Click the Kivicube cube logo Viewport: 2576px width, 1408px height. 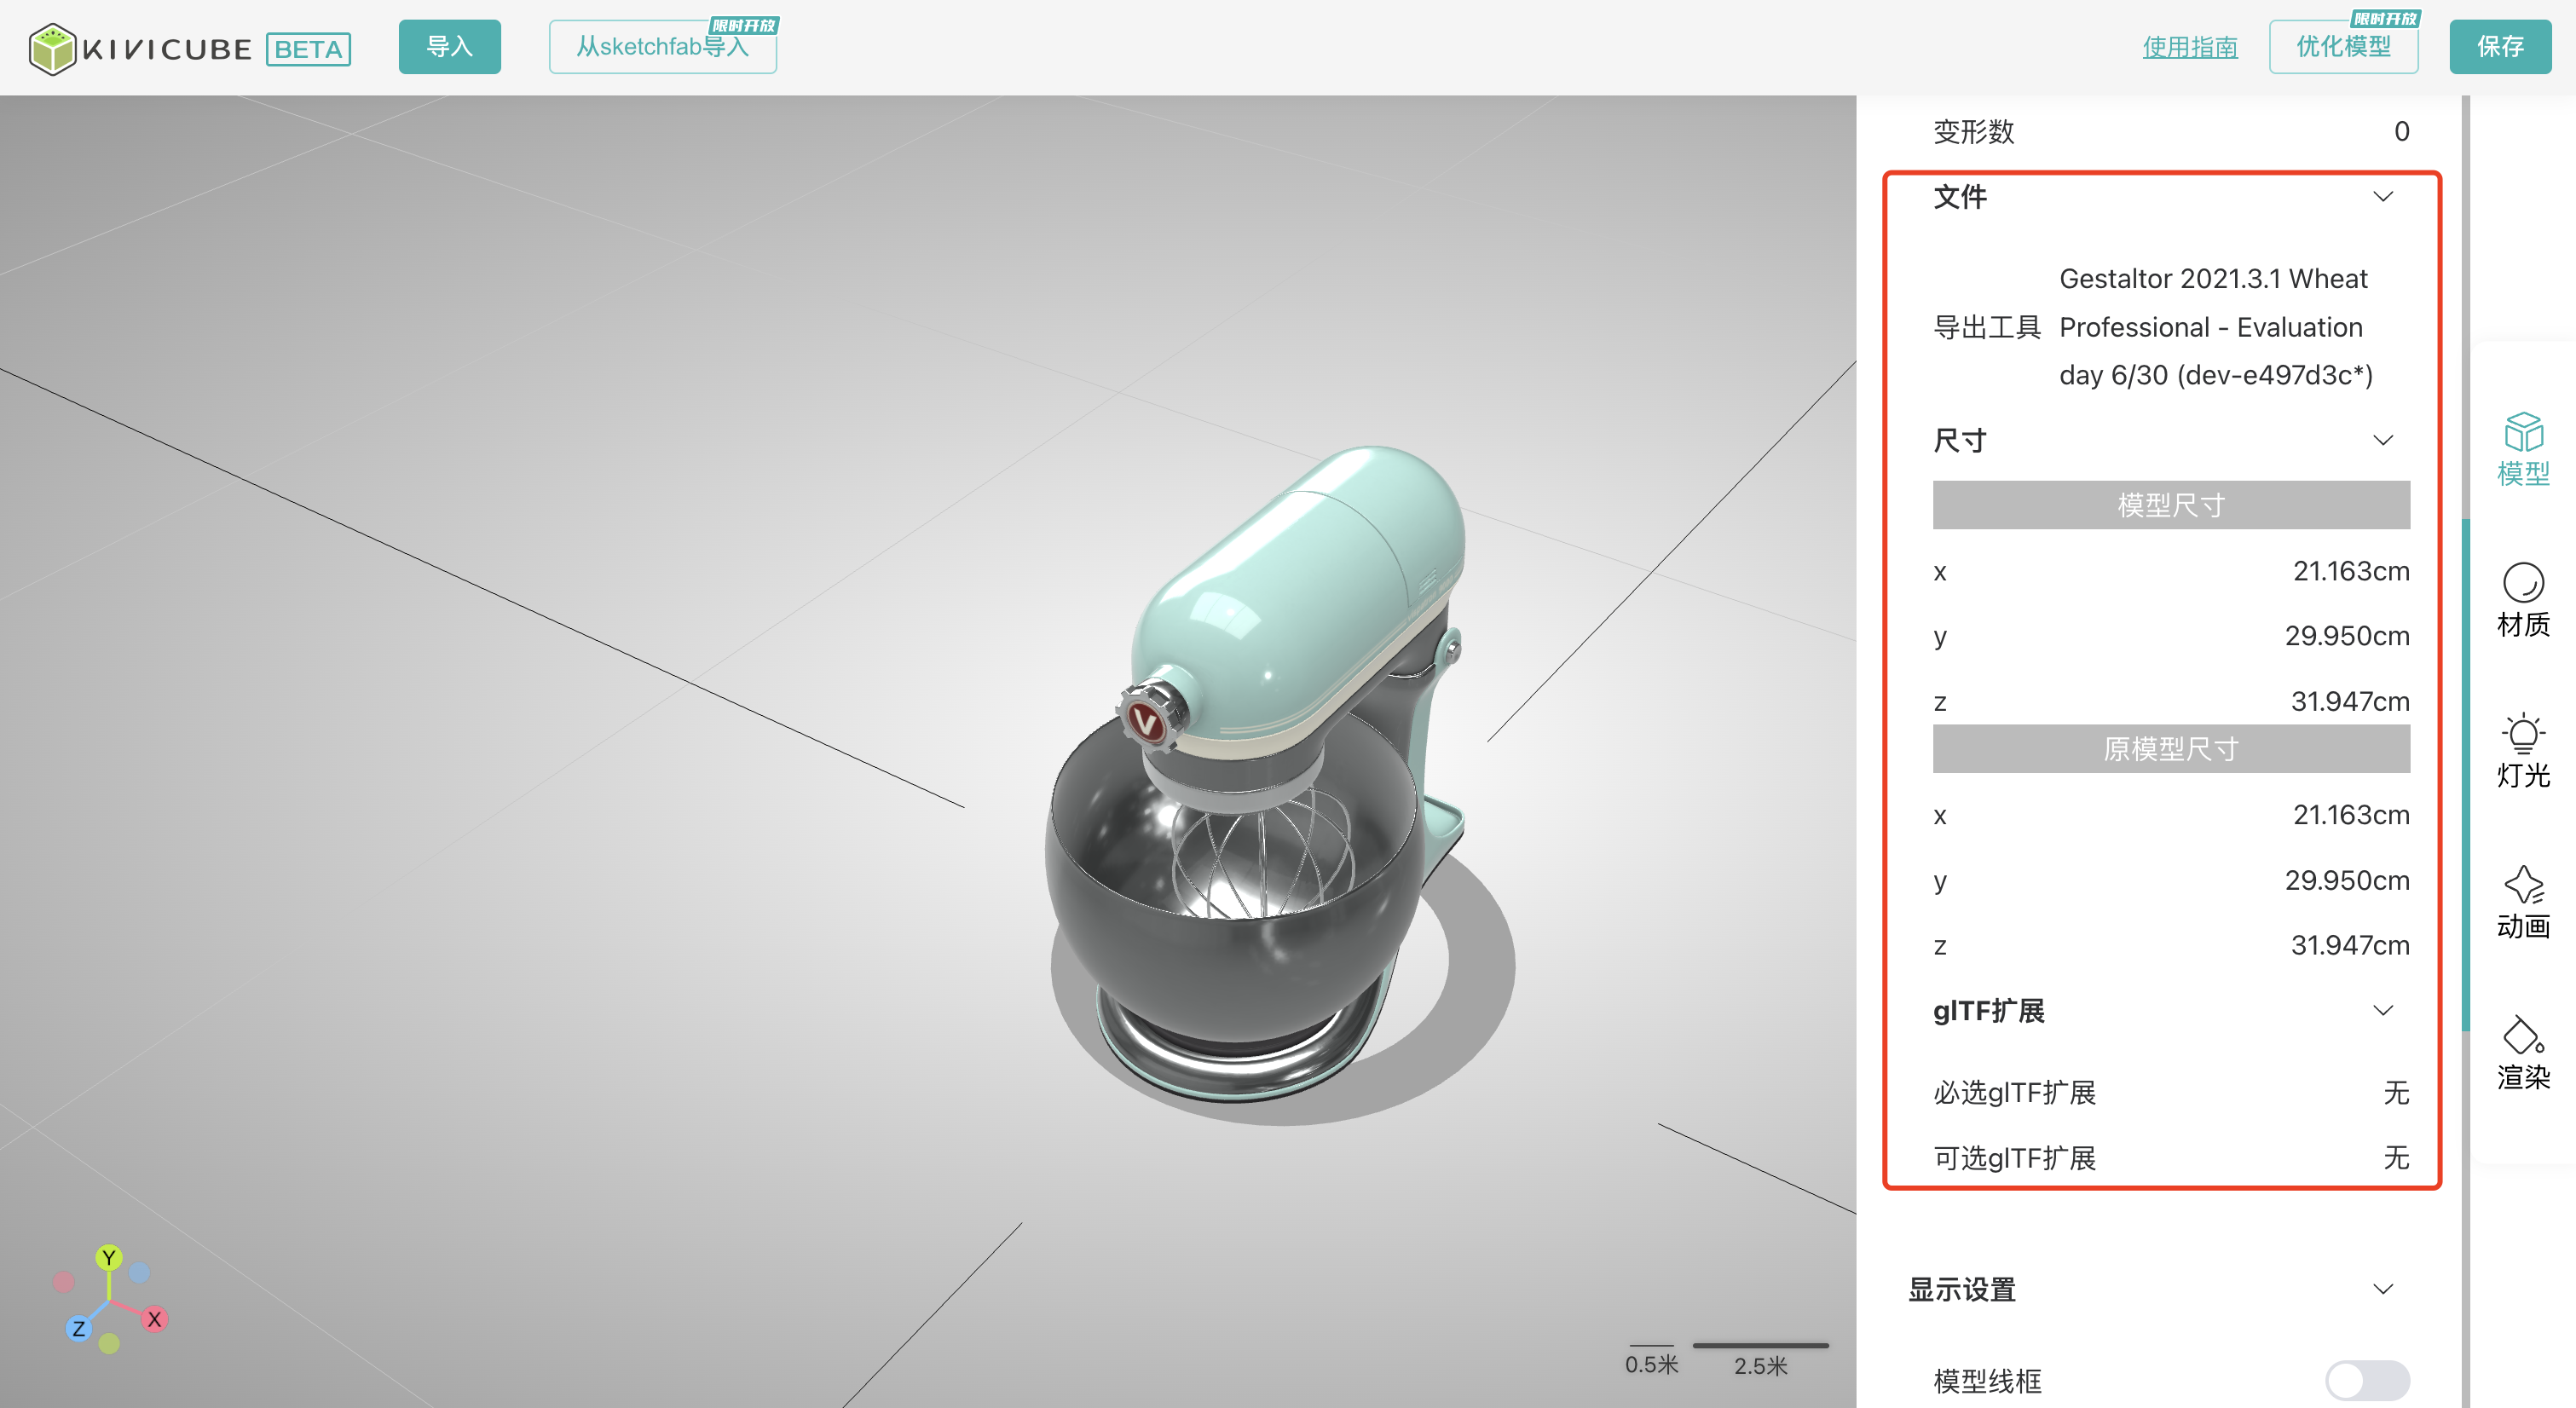52,48
